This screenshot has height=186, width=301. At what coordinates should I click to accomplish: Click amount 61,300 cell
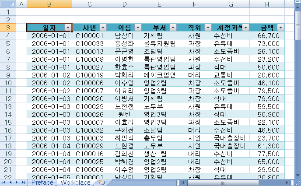267,146
